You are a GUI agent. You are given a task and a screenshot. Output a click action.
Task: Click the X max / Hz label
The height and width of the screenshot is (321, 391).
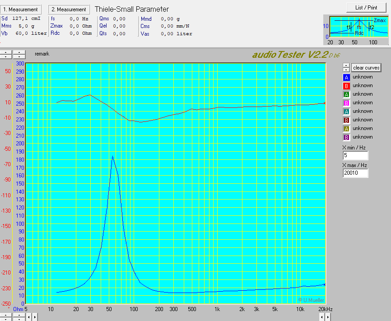pyautogui.click(x=354, y=165)
